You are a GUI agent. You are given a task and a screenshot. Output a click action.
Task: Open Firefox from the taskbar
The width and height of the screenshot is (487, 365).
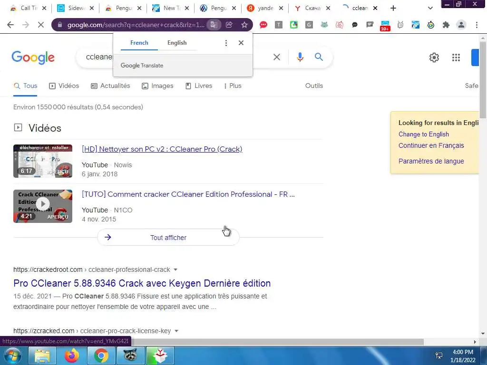click(72, 355)
